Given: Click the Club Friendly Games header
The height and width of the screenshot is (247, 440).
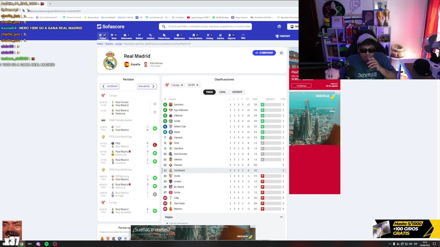Looking at the screenshot, I should 120,120.
